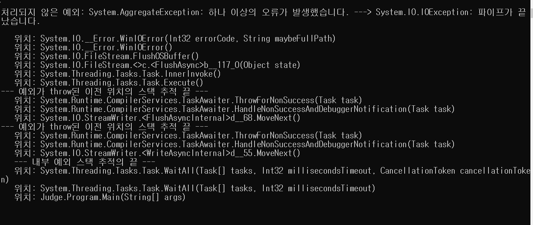Click the WaitAll line containing CancellationToken parameter
Image resolution: width=533 pixels, height=225 pixels.
[266, 175]
